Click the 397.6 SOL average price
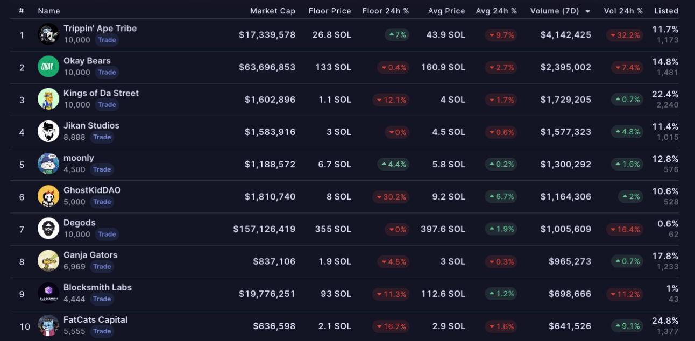This screenshot has width=695, height=341. point(443,229)
